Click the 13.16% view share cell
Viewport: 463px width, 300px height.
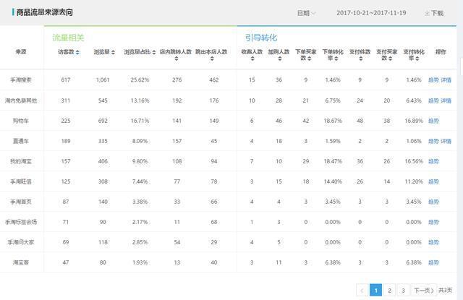140,100
